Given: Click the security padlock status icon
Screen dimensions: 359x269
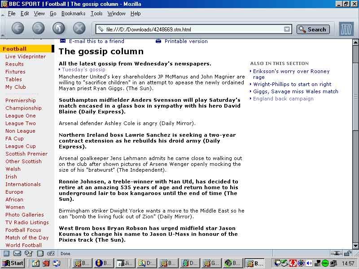Looking at the screenshot, I should point(348,253).
